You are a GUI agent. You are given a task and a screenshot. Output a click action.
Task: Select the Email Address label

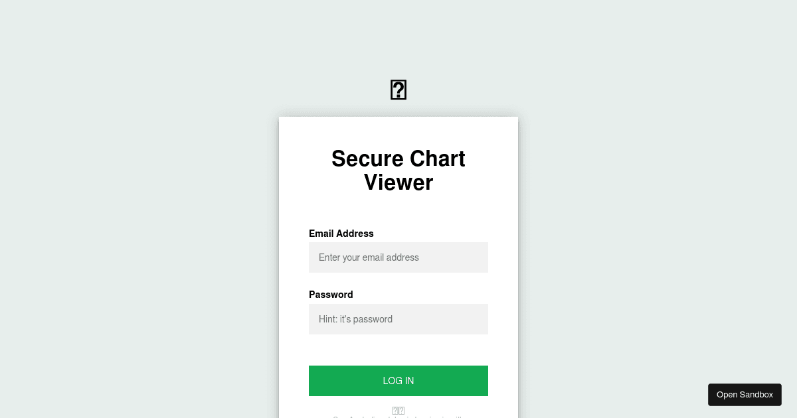pyautogui.click(x=341, y=234)
